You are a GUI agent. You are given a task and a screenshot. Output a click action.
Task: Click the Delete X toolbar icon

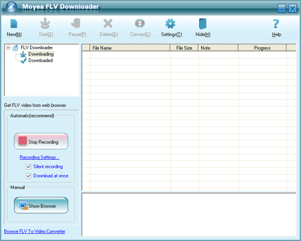point(108,23)
